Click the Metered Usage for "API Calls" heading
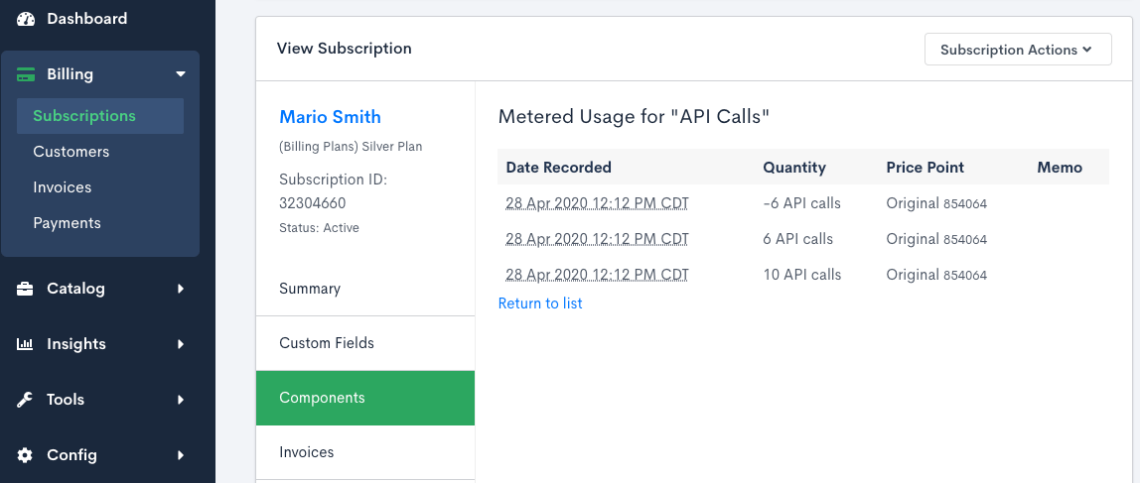 [634, 117]
